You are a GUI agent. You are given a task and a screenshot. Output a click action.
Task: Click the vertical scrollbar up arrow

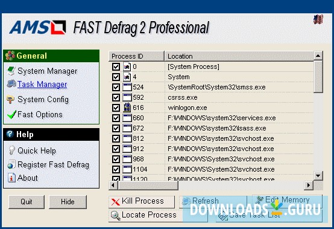click(x=318, y=56)
